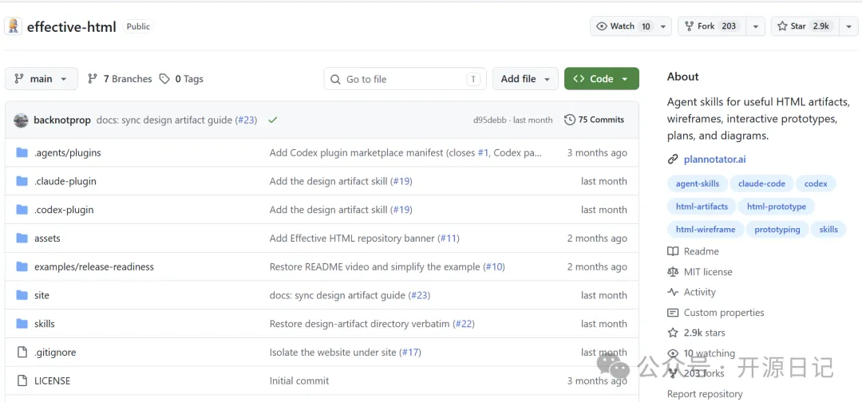Focus the Go to file search field
The width and height of the screenshot is (862, 402).
(x=405, y=79)
